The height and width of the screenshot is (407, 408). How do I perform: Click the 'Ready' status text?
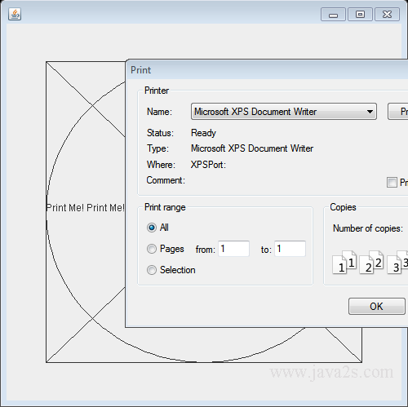[203, 133]
